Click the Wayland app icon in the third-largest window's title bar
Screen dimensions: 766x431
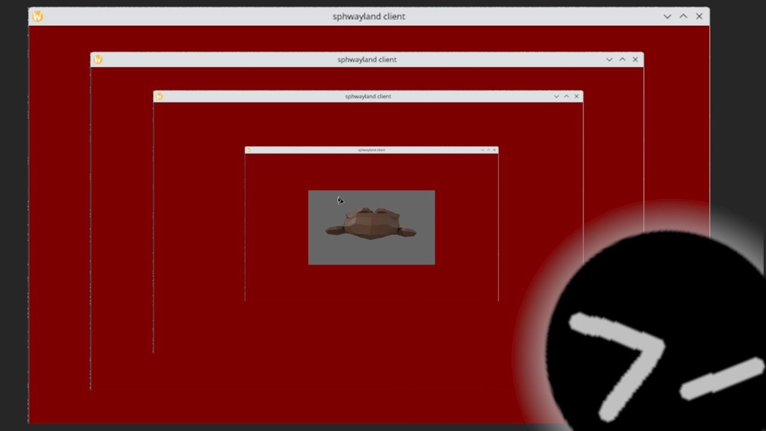point(159,96)
